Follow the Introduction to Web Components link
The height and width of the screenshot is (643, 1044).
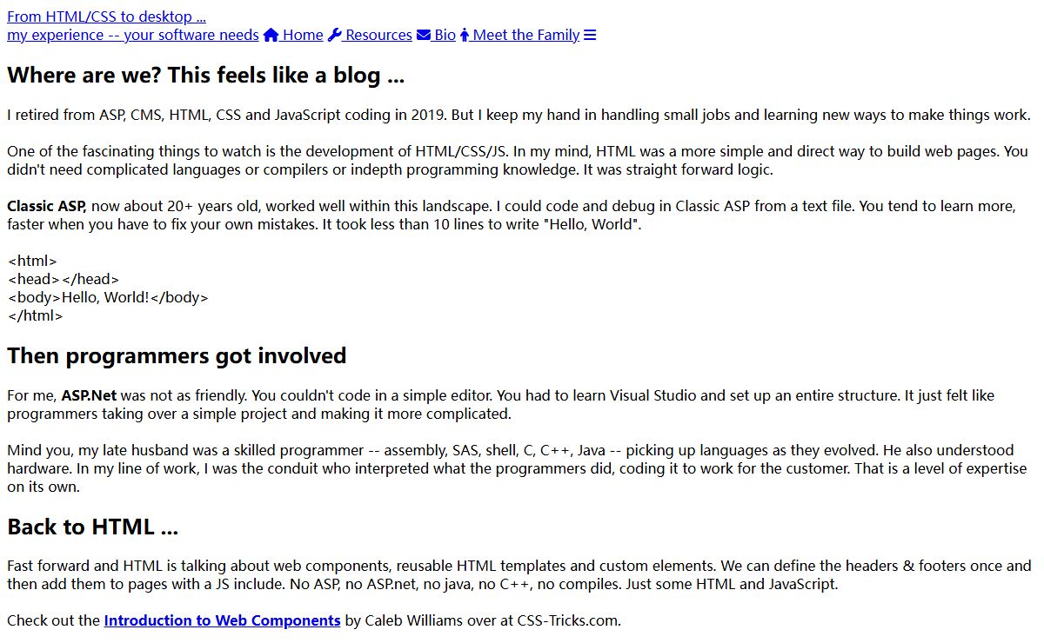point(222,620)
